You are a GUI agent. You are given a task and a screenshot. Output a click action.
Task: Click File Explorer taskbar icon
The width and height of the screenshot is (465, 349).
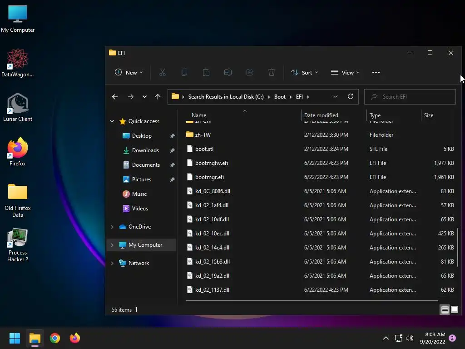[35, 338]
